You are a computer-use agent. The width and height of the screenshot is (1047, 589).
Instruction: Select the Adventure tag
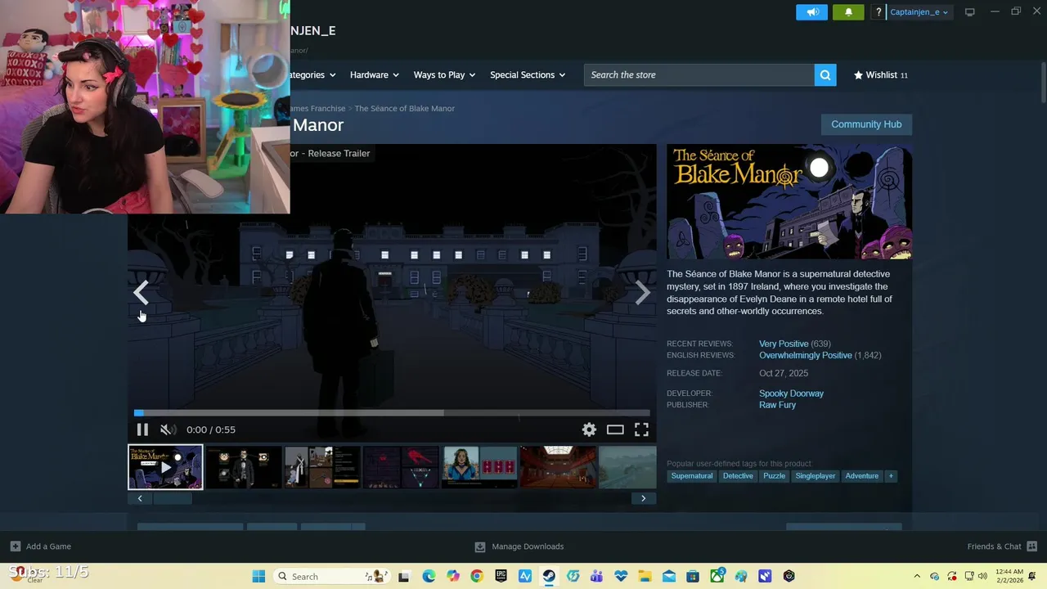pyautogui.click(x=862, y=476)
